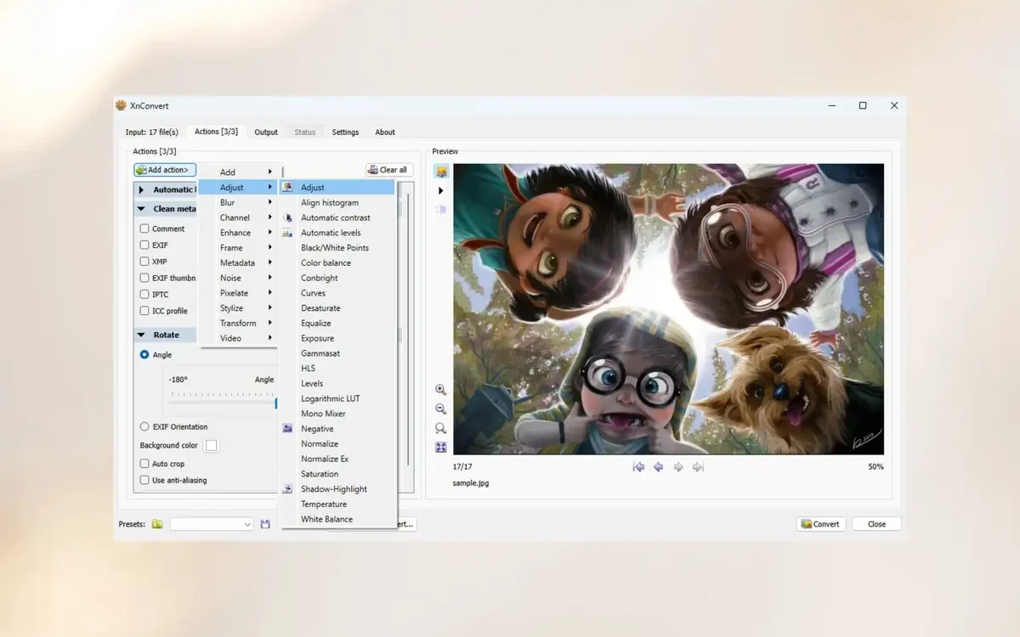Collapse the Rotate action section
Viewport: 1020px width, 637px height.
[x=142, y=335]
